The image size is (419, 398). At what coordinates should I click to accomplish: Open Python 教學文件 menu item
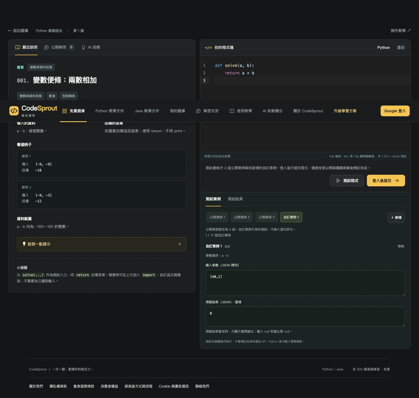point(110,111)
